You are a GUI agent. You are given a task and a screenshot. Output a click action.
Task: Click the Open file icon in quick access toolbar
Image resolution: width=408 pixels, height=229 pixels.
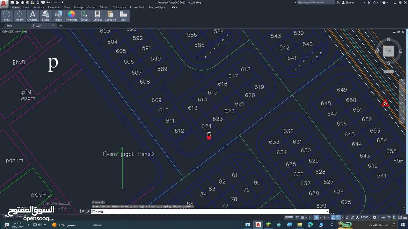pyautogui.click(x=17, y=2)
